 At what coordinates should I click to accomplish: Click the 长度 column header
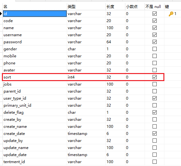click(115, 7)
